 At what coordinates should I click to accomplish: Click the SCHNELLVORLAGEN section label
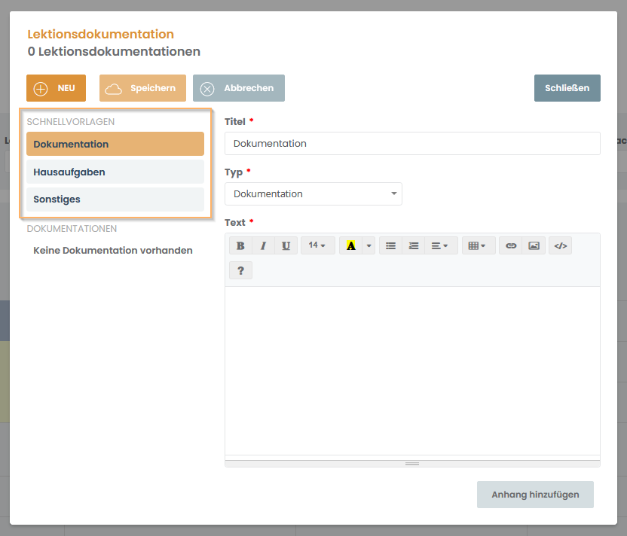click(71, 121)
